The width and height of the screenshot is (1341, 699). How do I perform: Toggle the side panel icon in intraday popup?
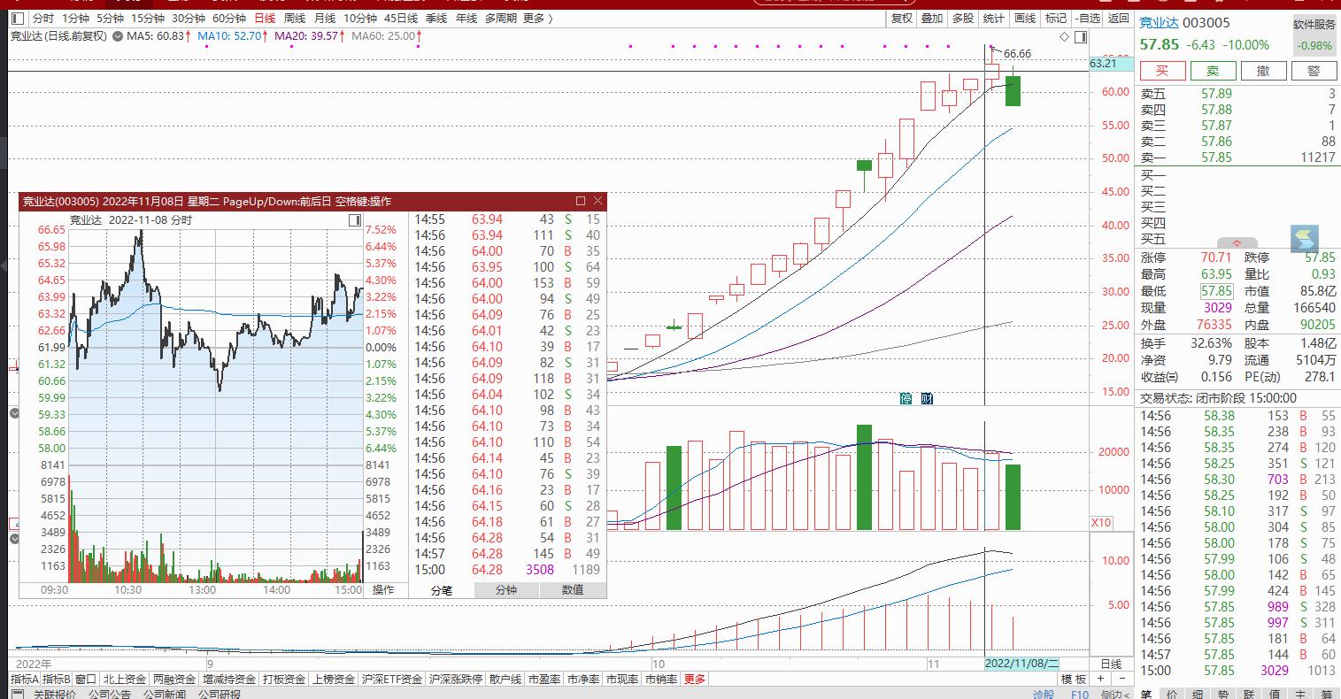point(355,219)
